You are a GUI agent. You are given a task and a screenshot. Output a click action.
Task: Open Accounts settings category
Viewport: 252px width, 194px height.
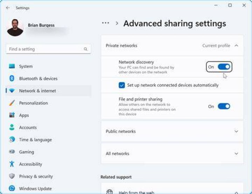tap(48, 127)
